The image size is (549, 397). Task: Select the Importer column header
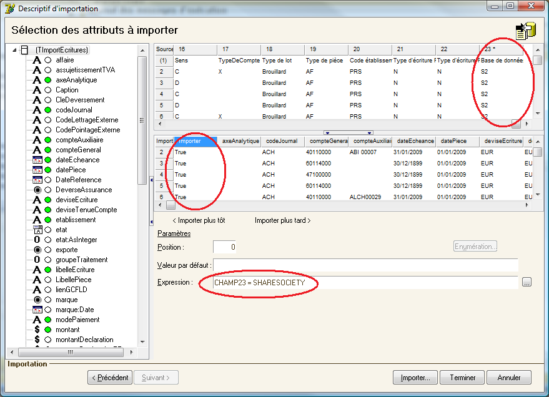click(195, 141)
